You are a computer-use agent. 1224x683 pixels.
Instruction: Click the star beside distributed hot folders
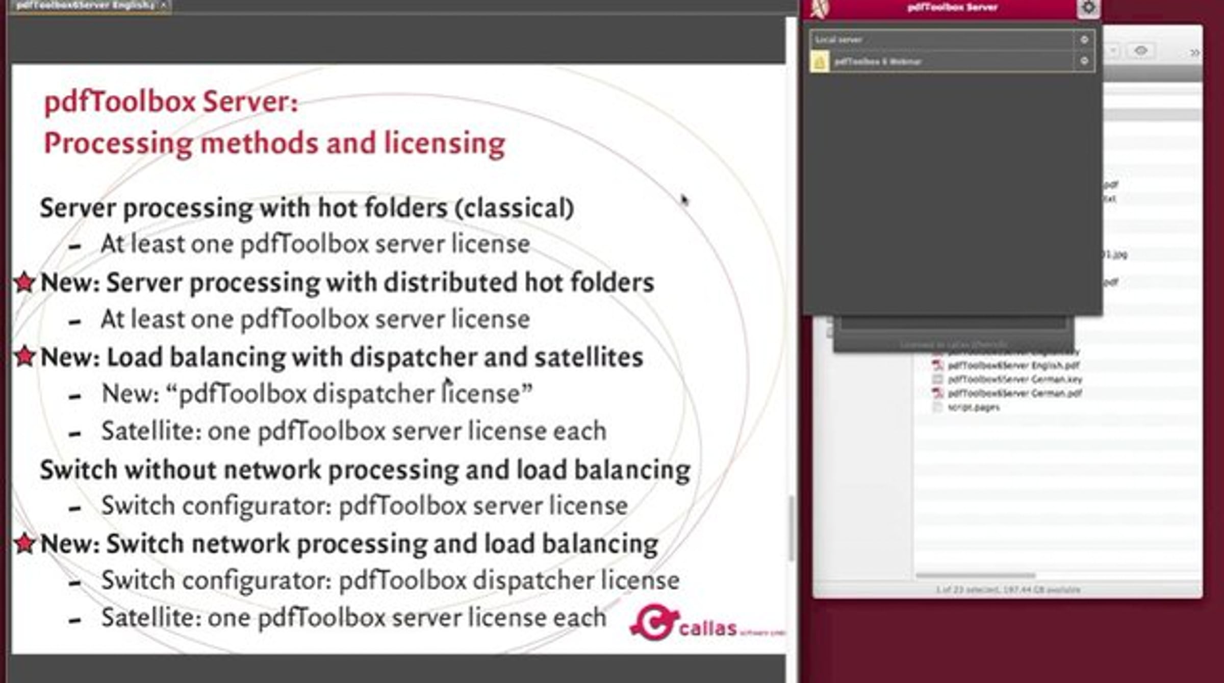click(x=24, y=282)
